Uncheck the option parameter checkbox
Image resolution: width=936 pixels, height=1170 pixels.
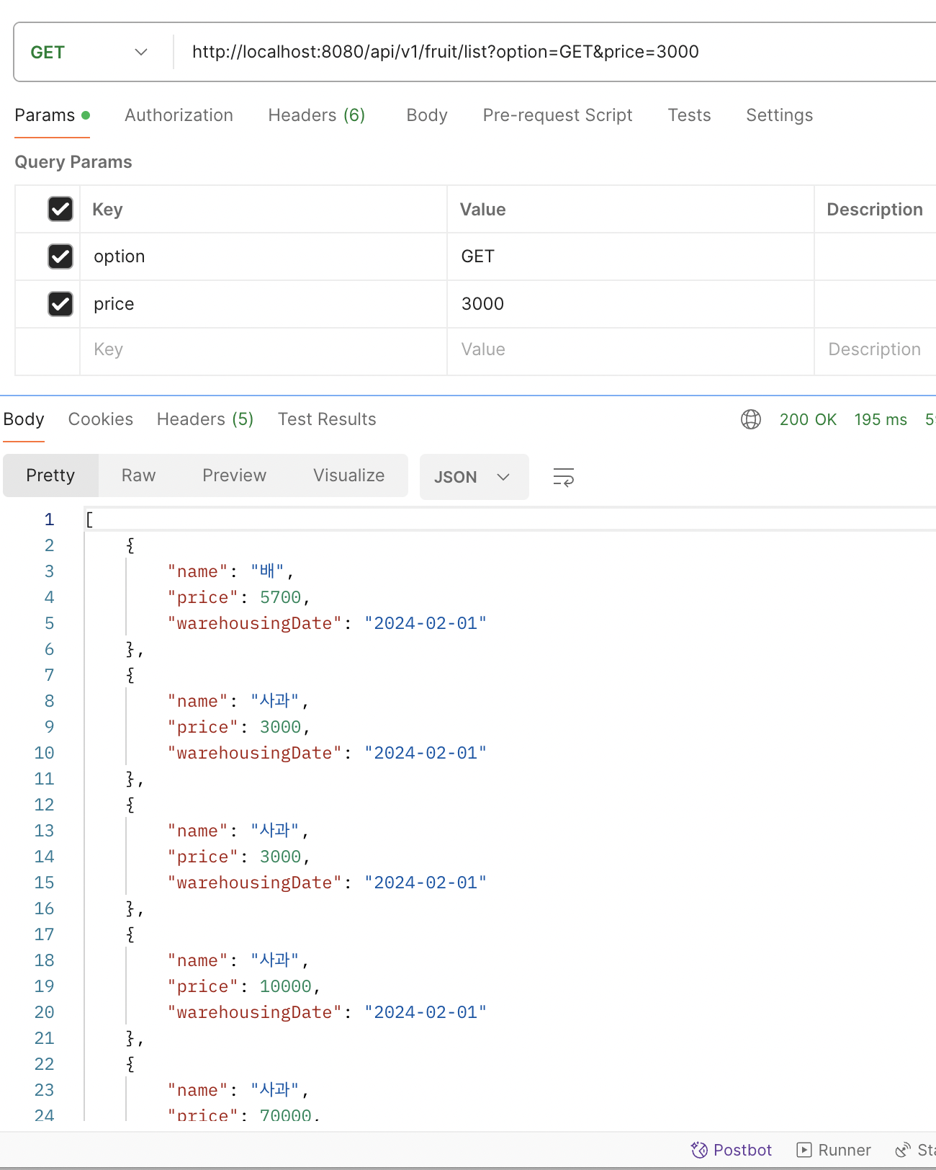click(60, 256)
